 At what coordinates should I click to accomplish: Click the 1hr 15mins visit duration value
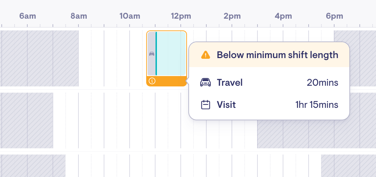317,105
